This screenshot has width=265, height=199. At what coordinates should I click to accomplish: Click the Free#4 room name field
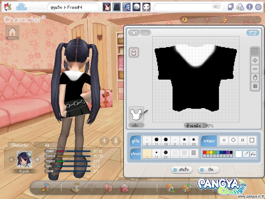click(x=73, y=7)
